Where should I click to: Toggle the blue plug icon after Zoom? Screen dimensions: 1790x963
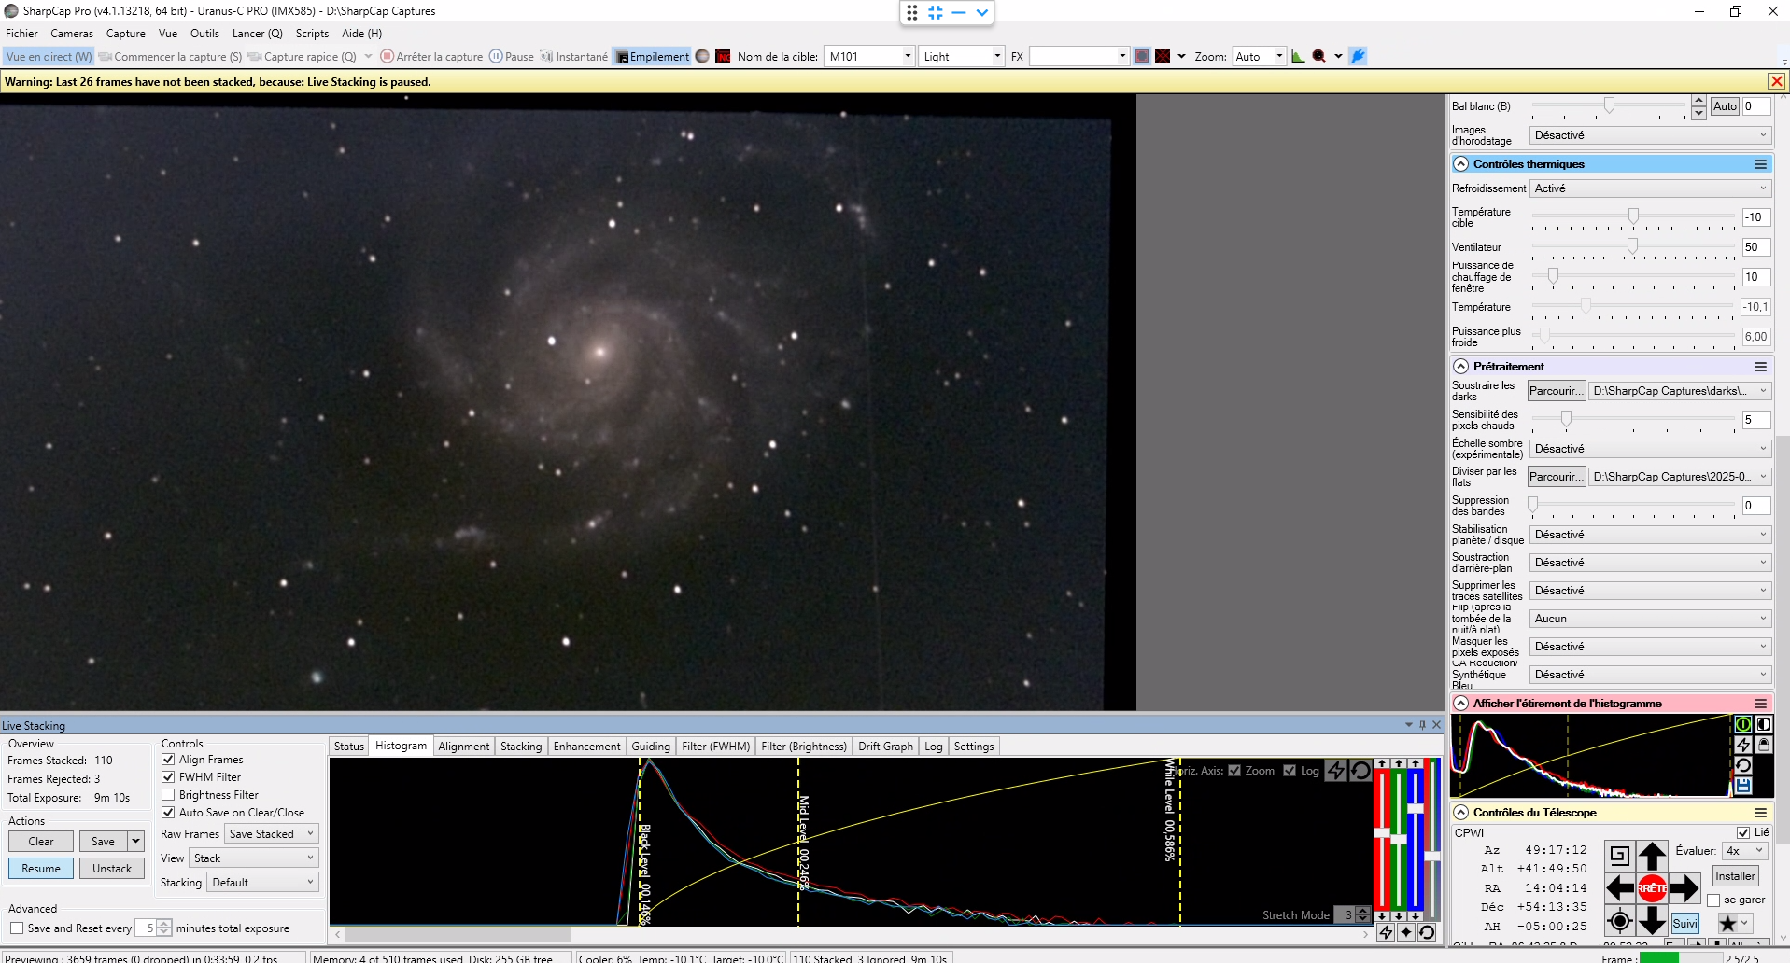(1358, 56)
